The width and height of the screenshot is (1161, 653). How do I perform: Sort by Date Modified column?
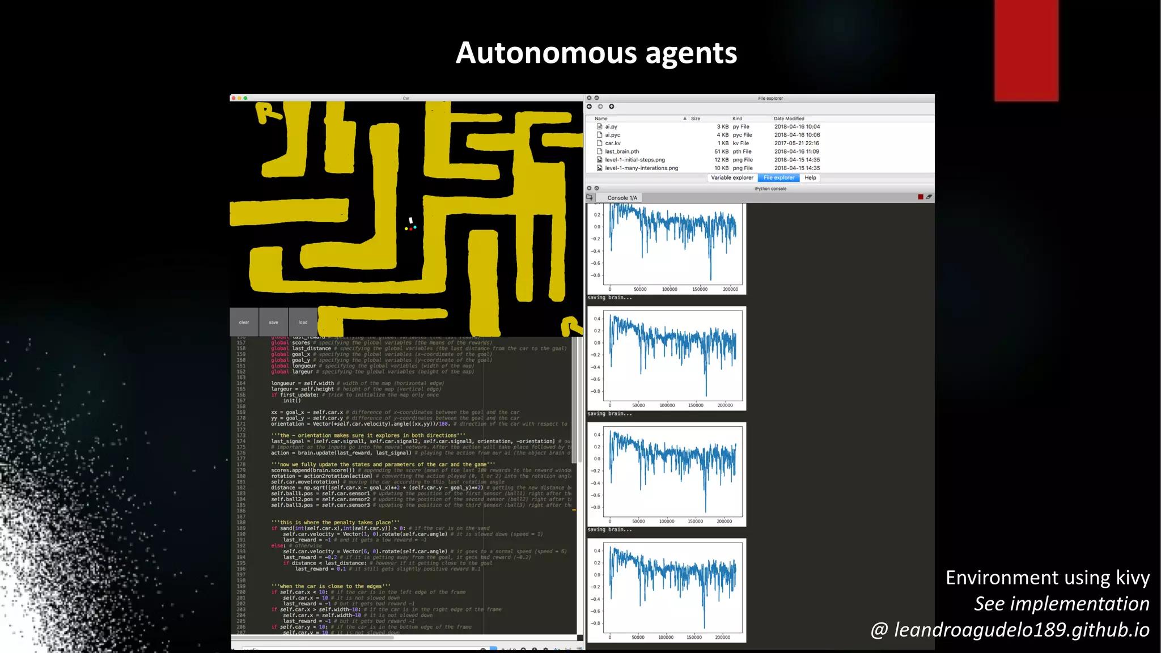(789, 118)
